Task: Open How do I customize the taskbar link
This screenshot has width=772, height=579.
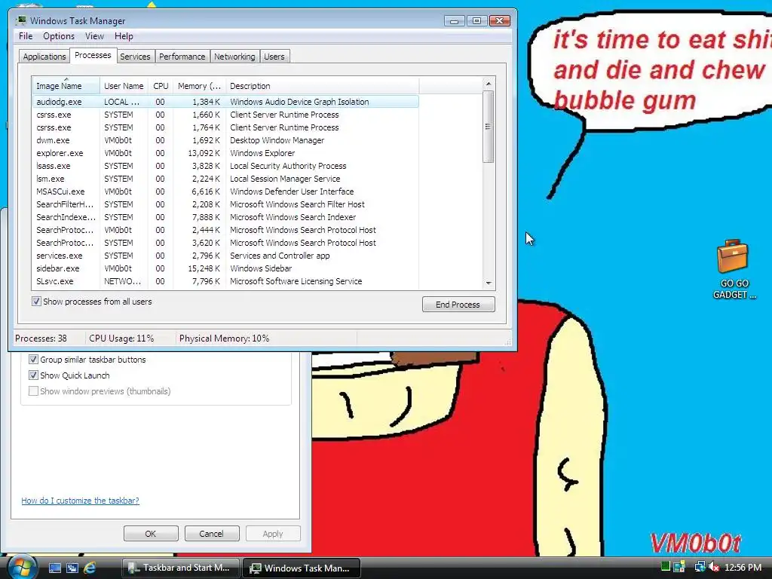Action: point(80,501)
